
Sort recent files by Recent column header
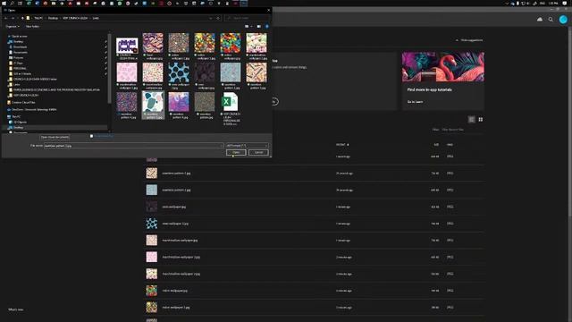point(342,145)
